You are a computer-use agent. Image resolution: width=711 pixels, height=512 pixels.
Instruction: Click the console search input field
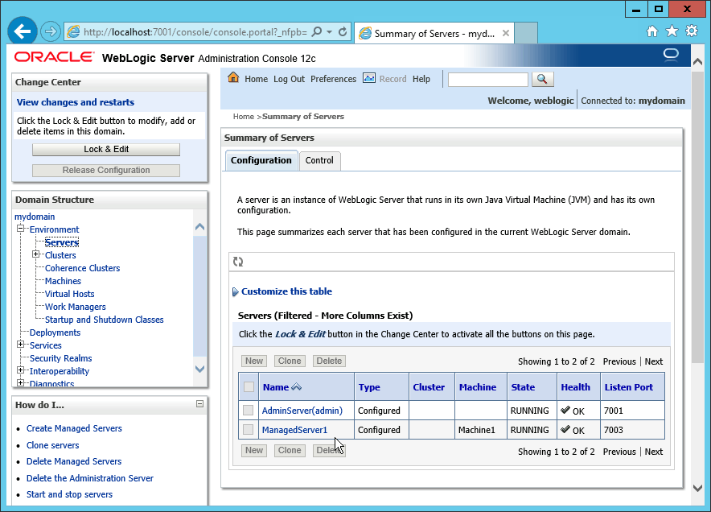pos(487,79)
